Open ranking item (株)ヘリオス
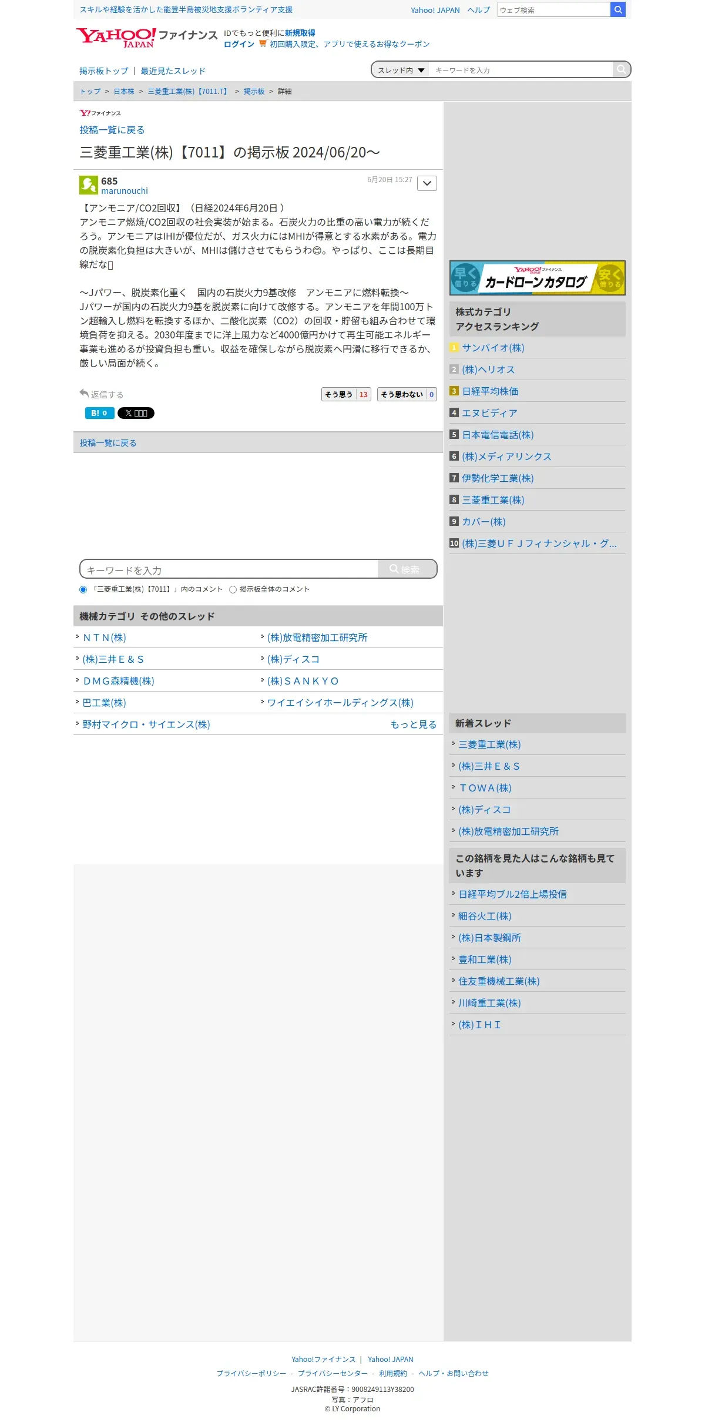Screen dimensions: 705x1426 point(488,370)
